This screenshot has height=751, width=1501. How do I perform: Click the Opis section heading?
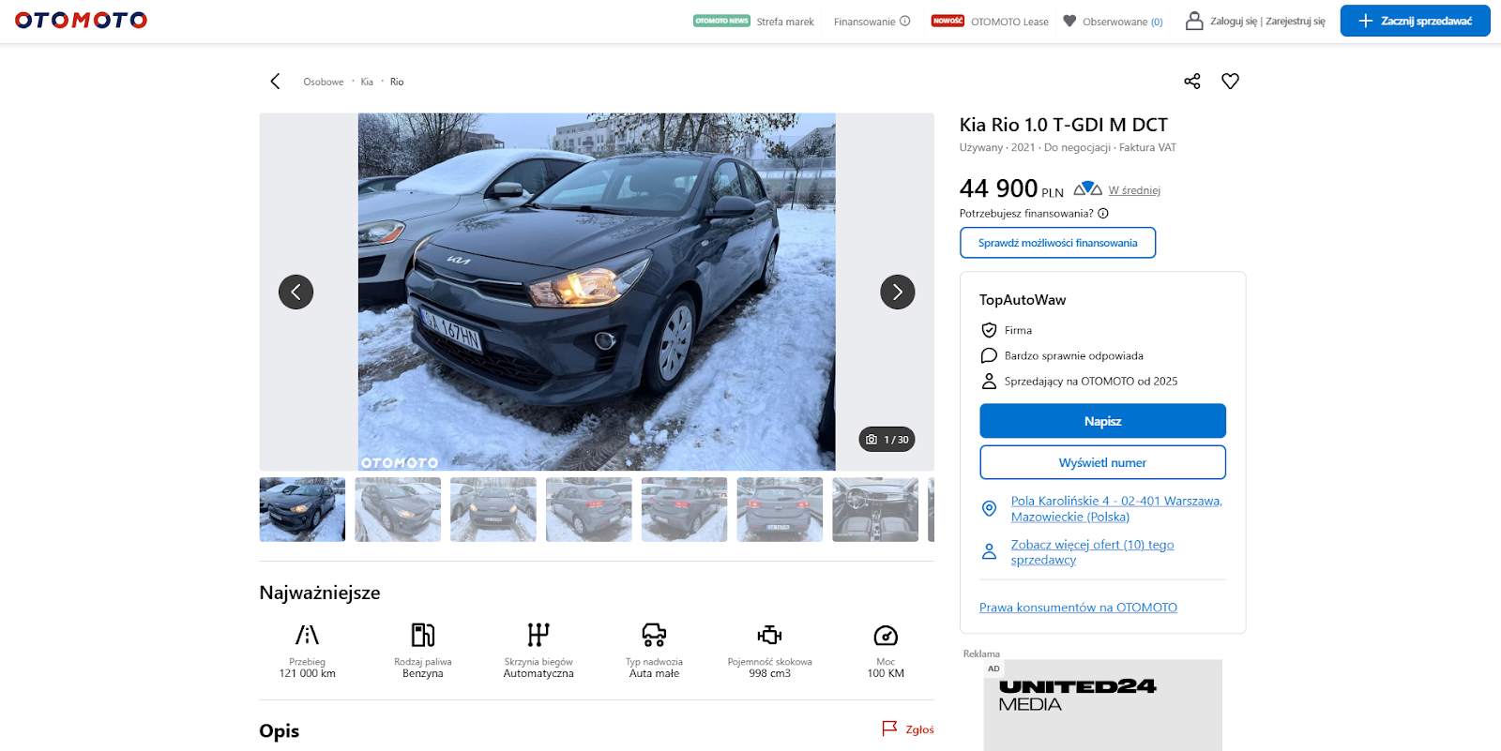tap(280, 731)
